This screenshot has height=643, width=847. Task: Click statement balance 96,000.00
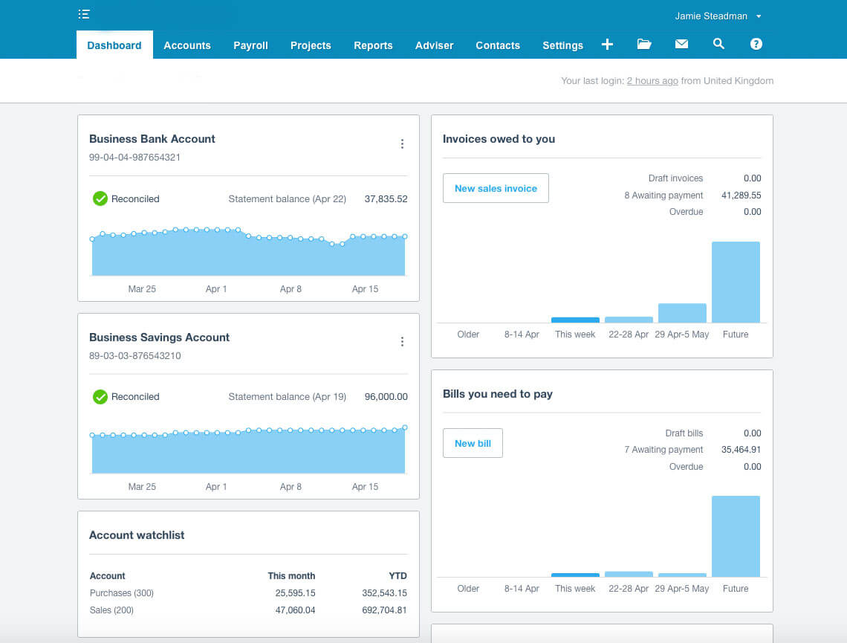tap(386, 397)
